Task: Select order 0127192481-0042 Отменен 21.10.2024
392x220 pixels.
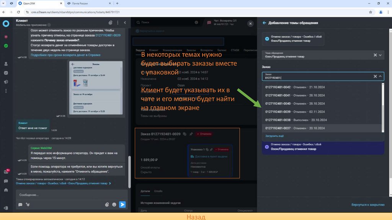Action: [x=322, y=87]
